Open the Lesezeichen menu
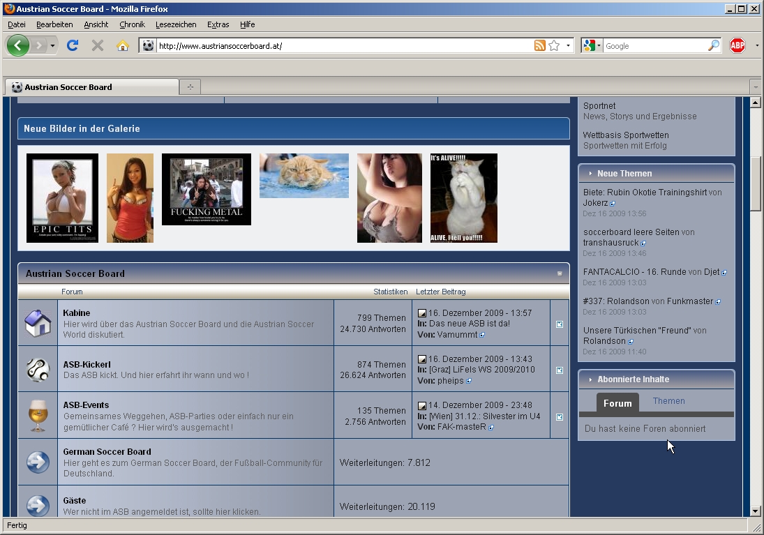The height and width of the screenshot is (535, 764). click(x=176, y=24)
